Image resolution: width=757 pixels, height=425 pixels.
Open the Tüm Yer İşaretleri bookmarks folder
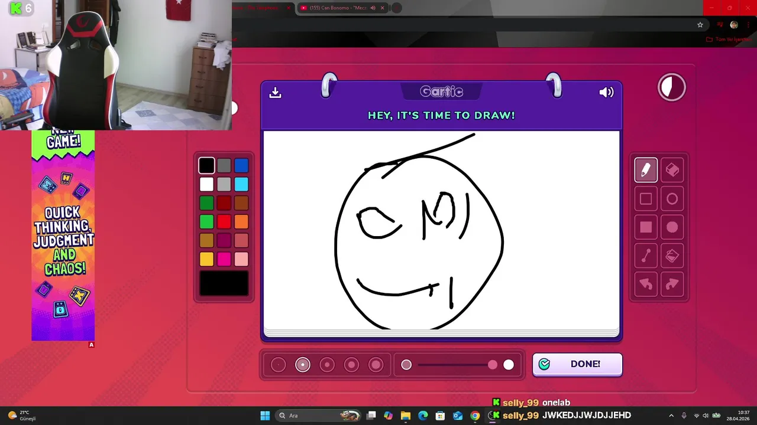coord(729,39)
